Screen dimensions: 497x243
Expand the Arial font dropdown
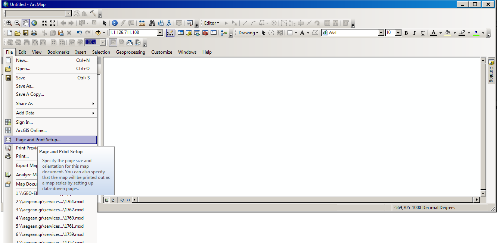pyautogui.click(x=381, y=33)
